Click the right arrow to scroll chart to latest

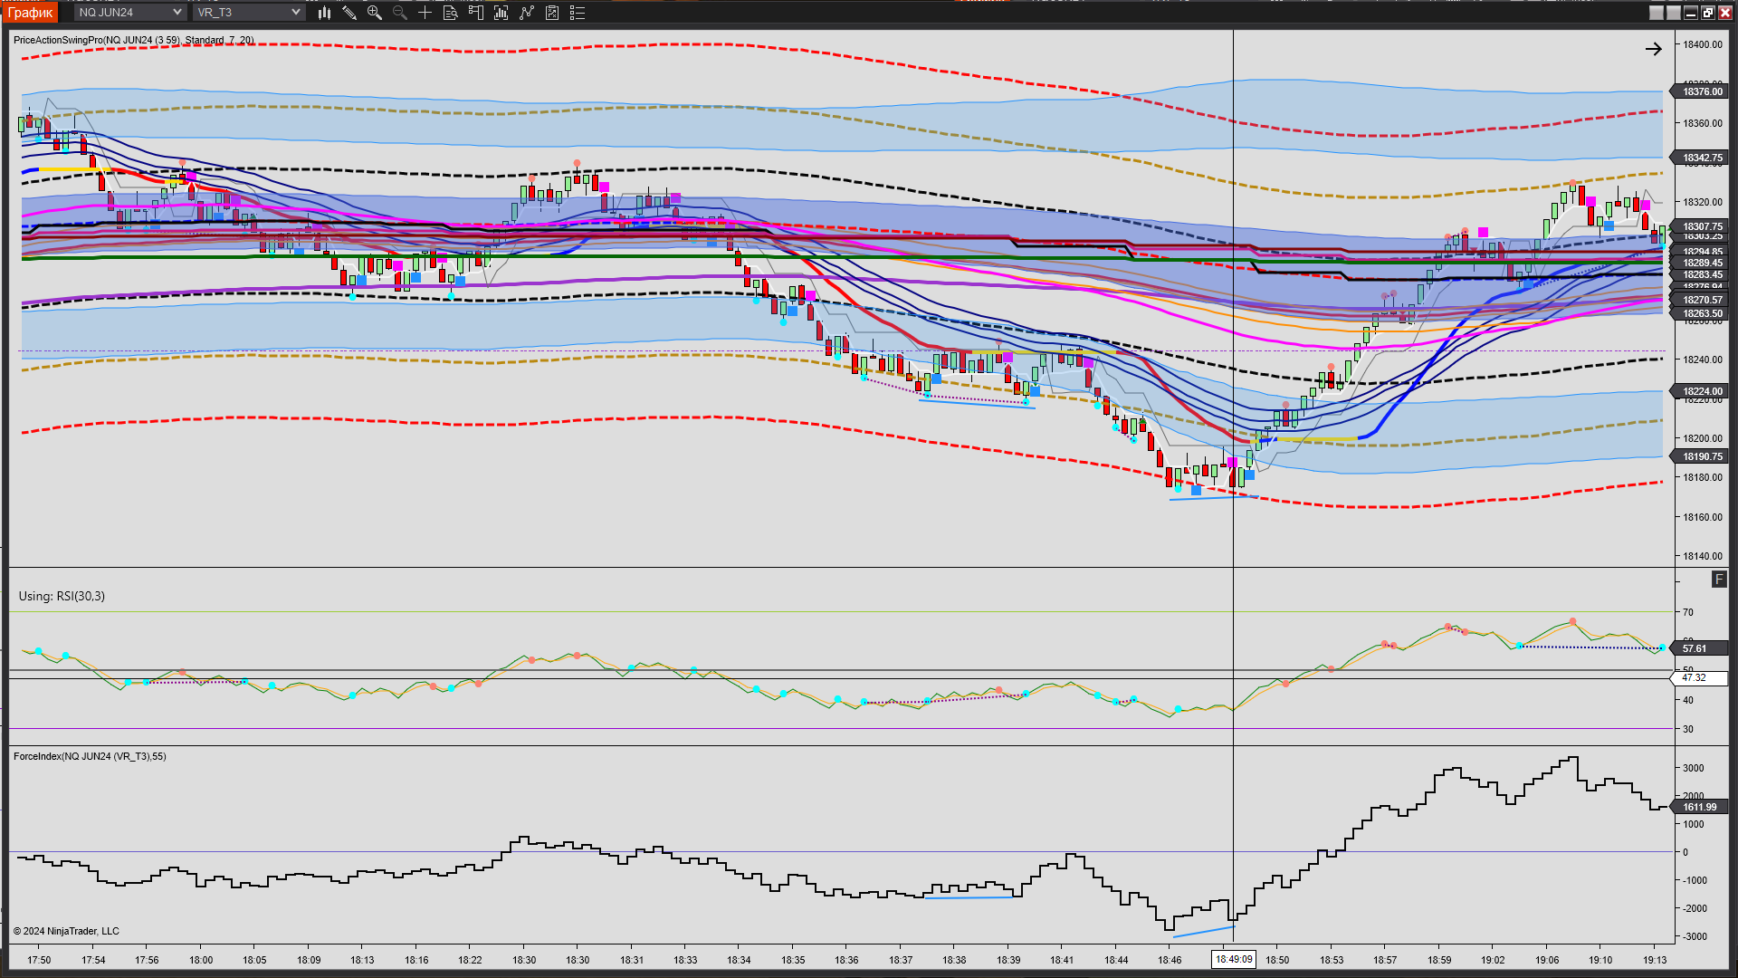tap(1653, 49)
